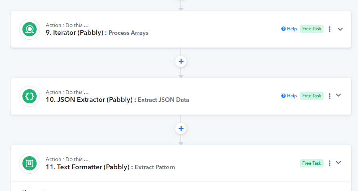Open the Help link on JSON Extractor step
The width and height of the screenshot is (358, 191).
292,96
